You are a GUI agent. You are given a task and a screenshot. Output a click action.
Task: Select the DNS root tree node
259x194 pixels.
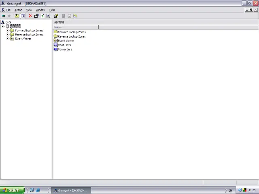(8, 22)
